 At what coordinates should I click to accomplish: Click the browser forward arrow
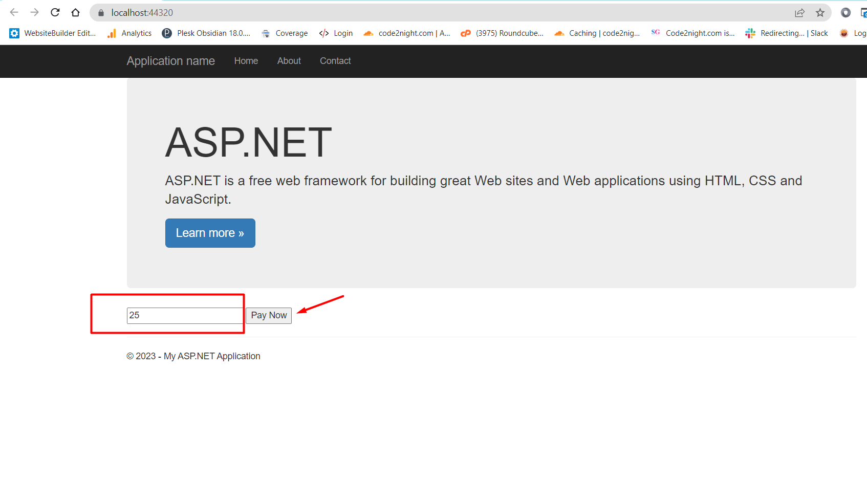pos(34,12)
